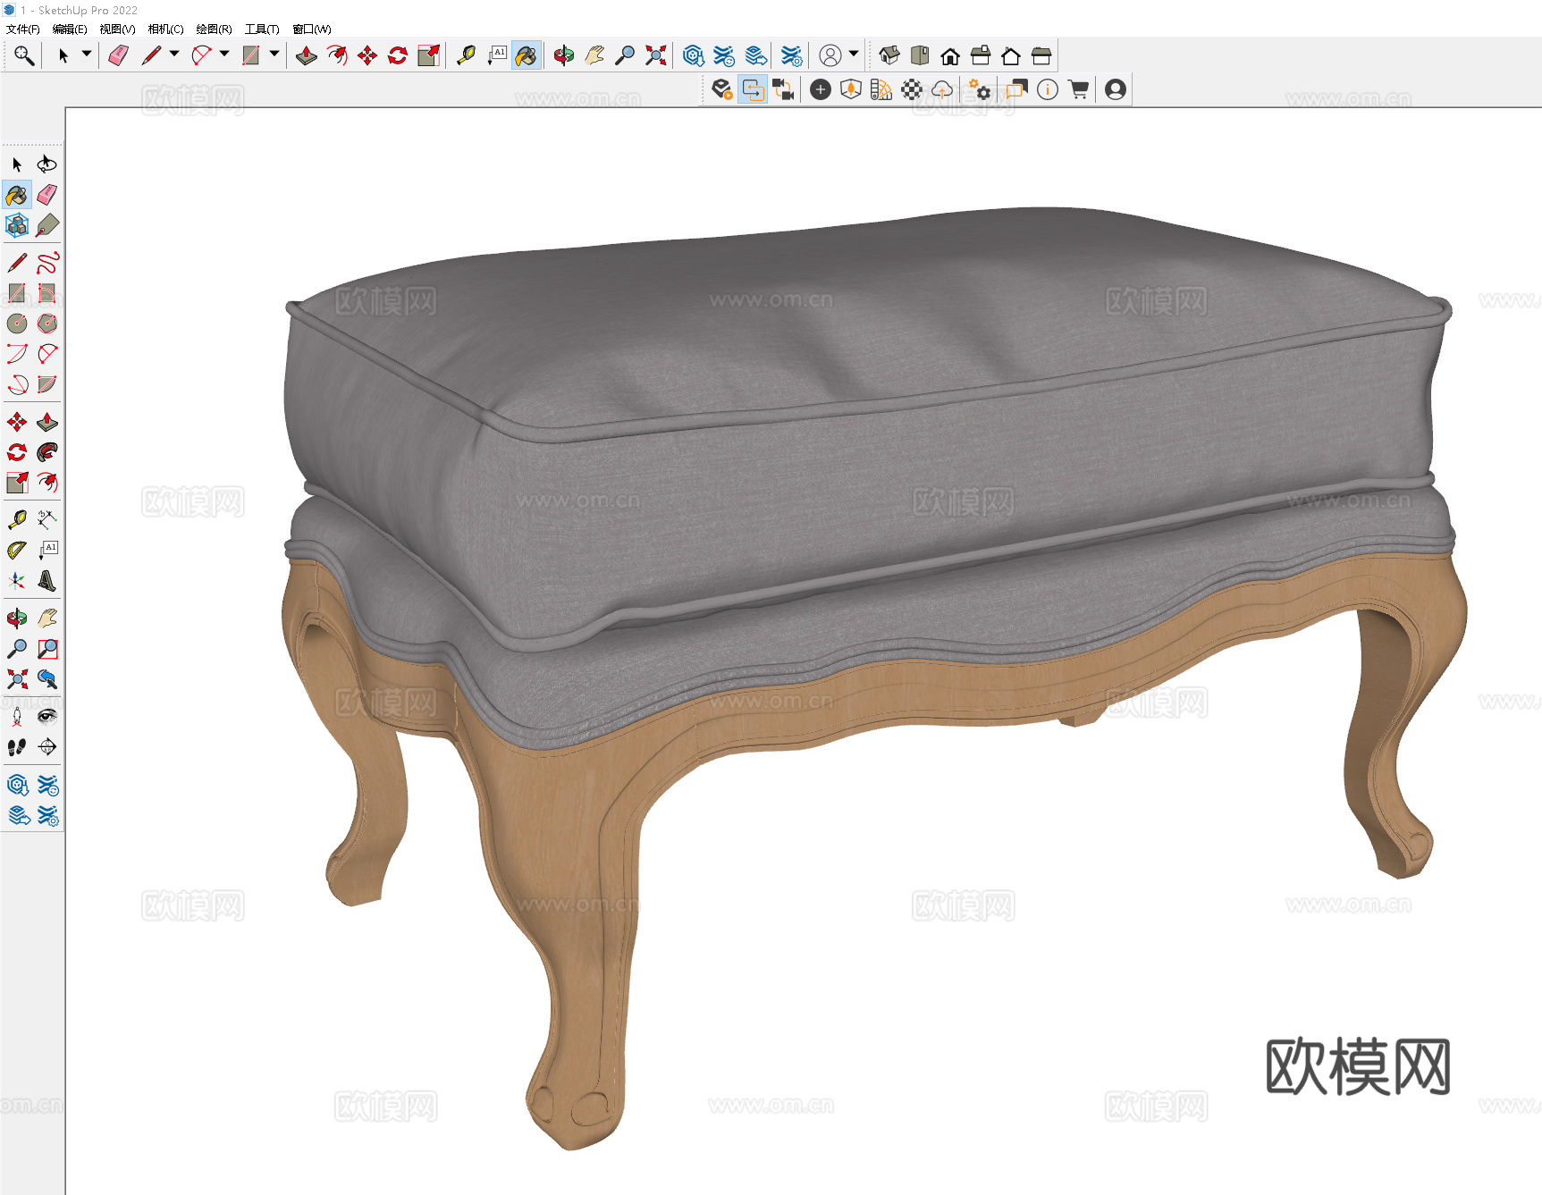Switch to the Iso standard view
This screenshot has width=1542, height=1195.
point(889,55)
